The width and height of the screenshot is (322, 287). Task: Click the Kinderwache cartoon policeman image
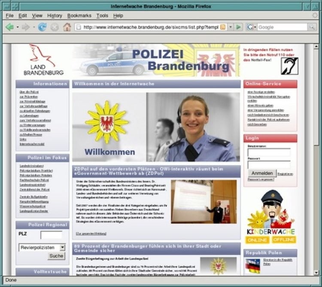(271, 211)
